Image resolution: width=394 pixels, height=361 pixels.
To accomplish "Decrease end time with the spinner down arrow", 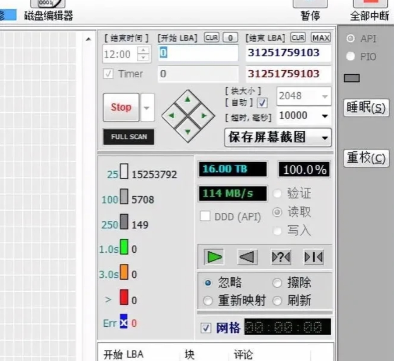I will pos(143,58).
